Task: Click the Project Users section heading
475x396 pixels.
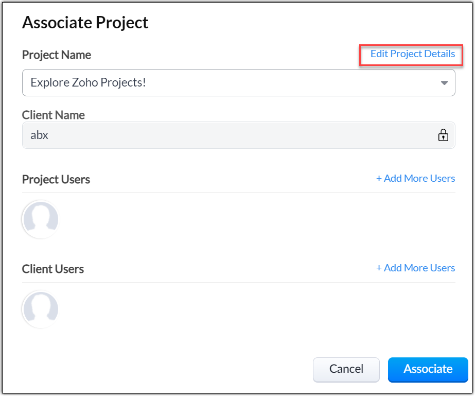Action: pos(56,180)
